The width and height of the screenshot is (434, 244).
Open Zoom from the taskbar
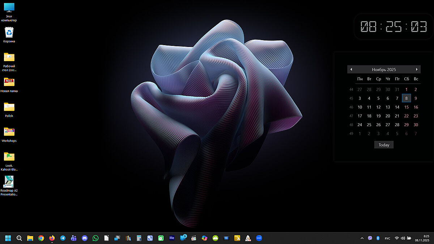click(x=259, y=238)
